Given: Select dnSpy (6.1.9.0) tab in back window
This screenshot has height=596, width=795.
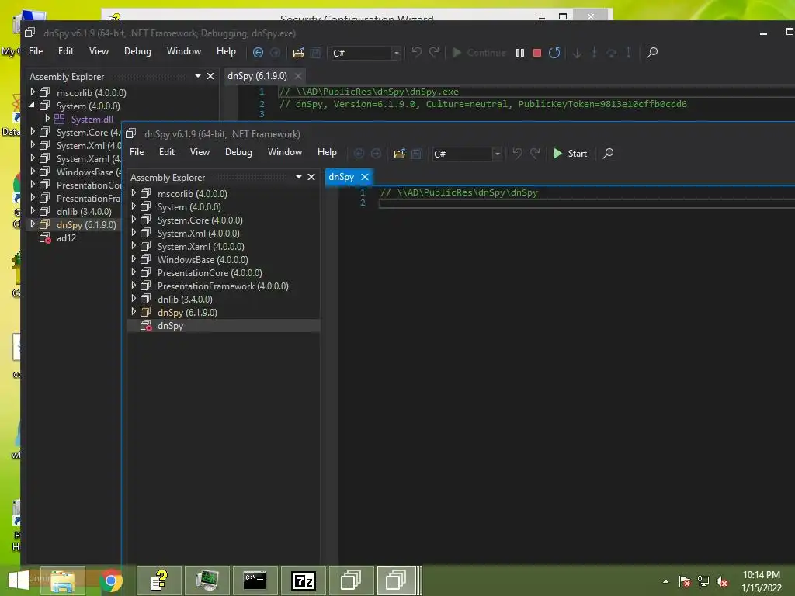Looking at the screenshot, I should point(257,76).
